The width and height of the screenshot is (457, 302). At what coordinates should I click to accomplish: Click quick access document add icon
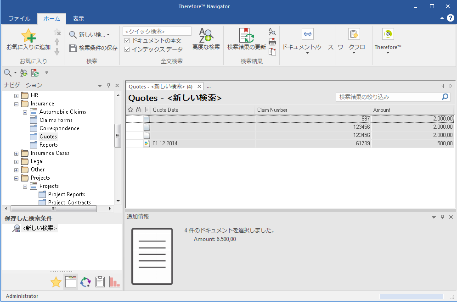35,73
